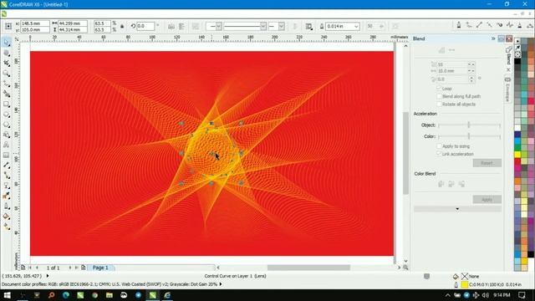Viewport: 535px width, 301px height.
Task: Open the start arrowhead dropdown
Action: click(219, 26)
